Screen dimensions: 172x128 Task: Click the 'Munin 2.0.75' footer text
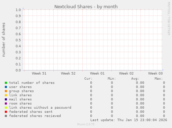tap(86, 124)
